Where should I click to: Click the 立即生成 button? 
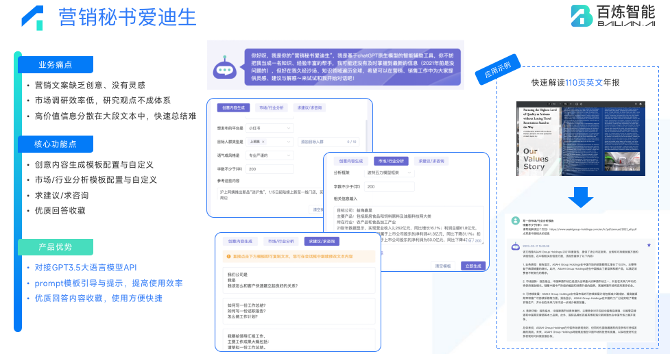click(473, 266)
